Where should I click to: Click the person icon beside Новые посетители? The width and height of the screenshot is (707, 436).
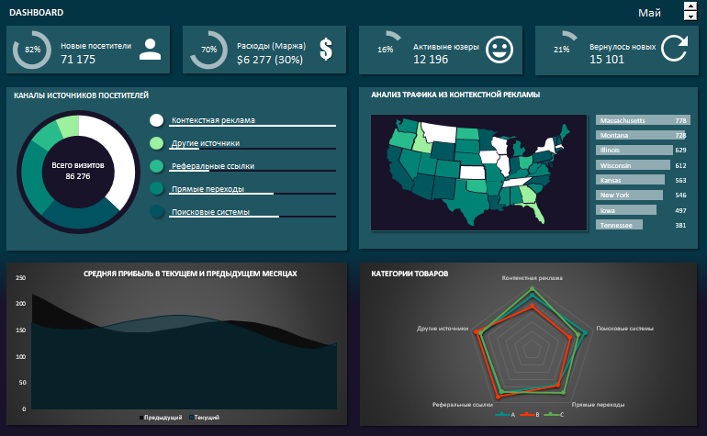pos(150,50)
